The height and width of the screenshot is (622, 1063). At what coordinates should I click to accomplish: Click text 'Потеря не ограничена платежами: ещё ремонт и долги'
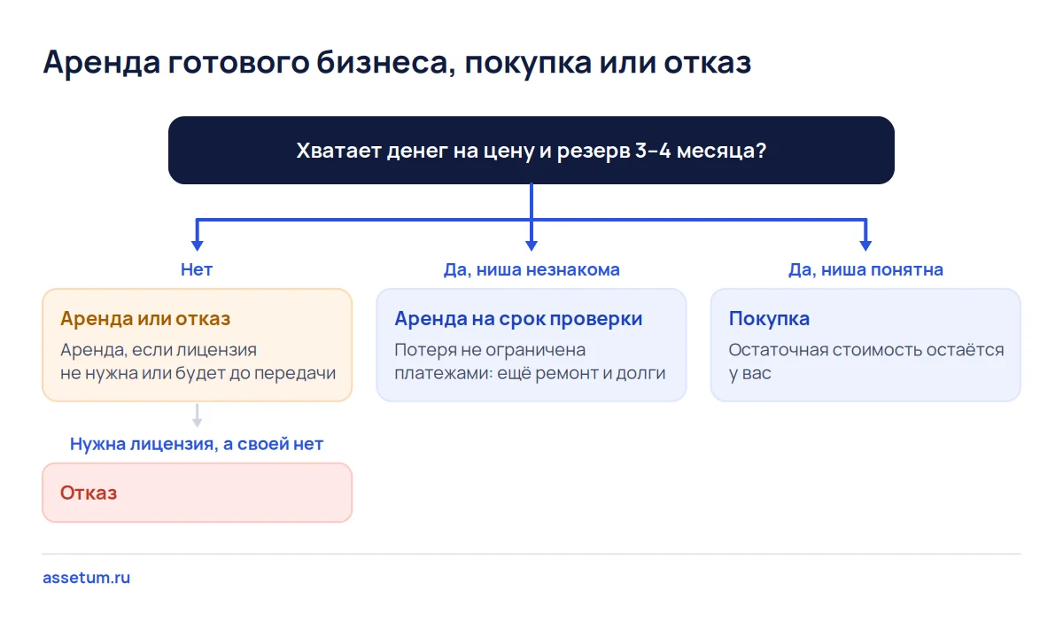tap(530, 362)
